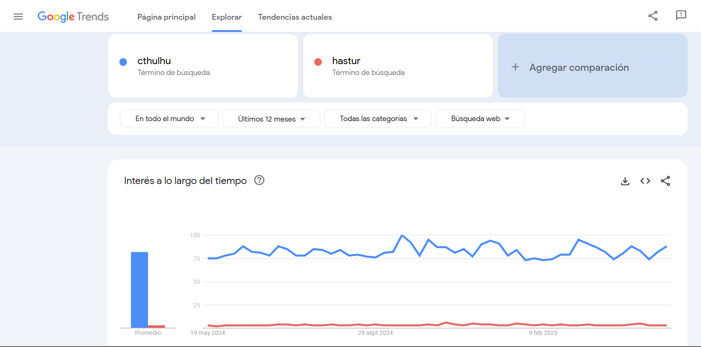
Task: Open the Búsqueda web type dropdown
Action: coord(480,119)
